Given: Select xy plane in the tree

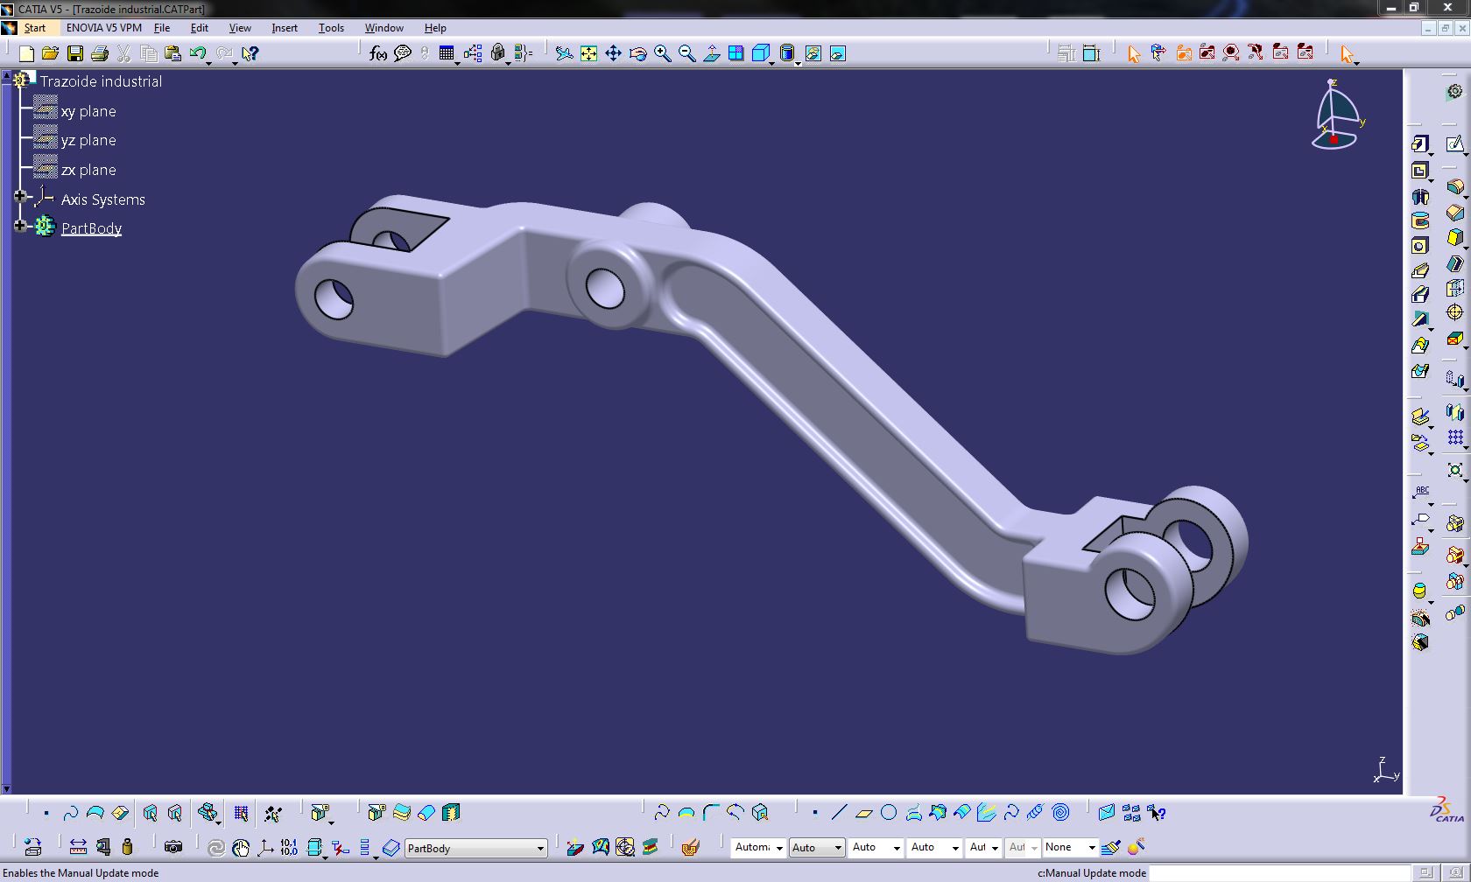Looking at the screenshot, I should click(x=88, y=111).
